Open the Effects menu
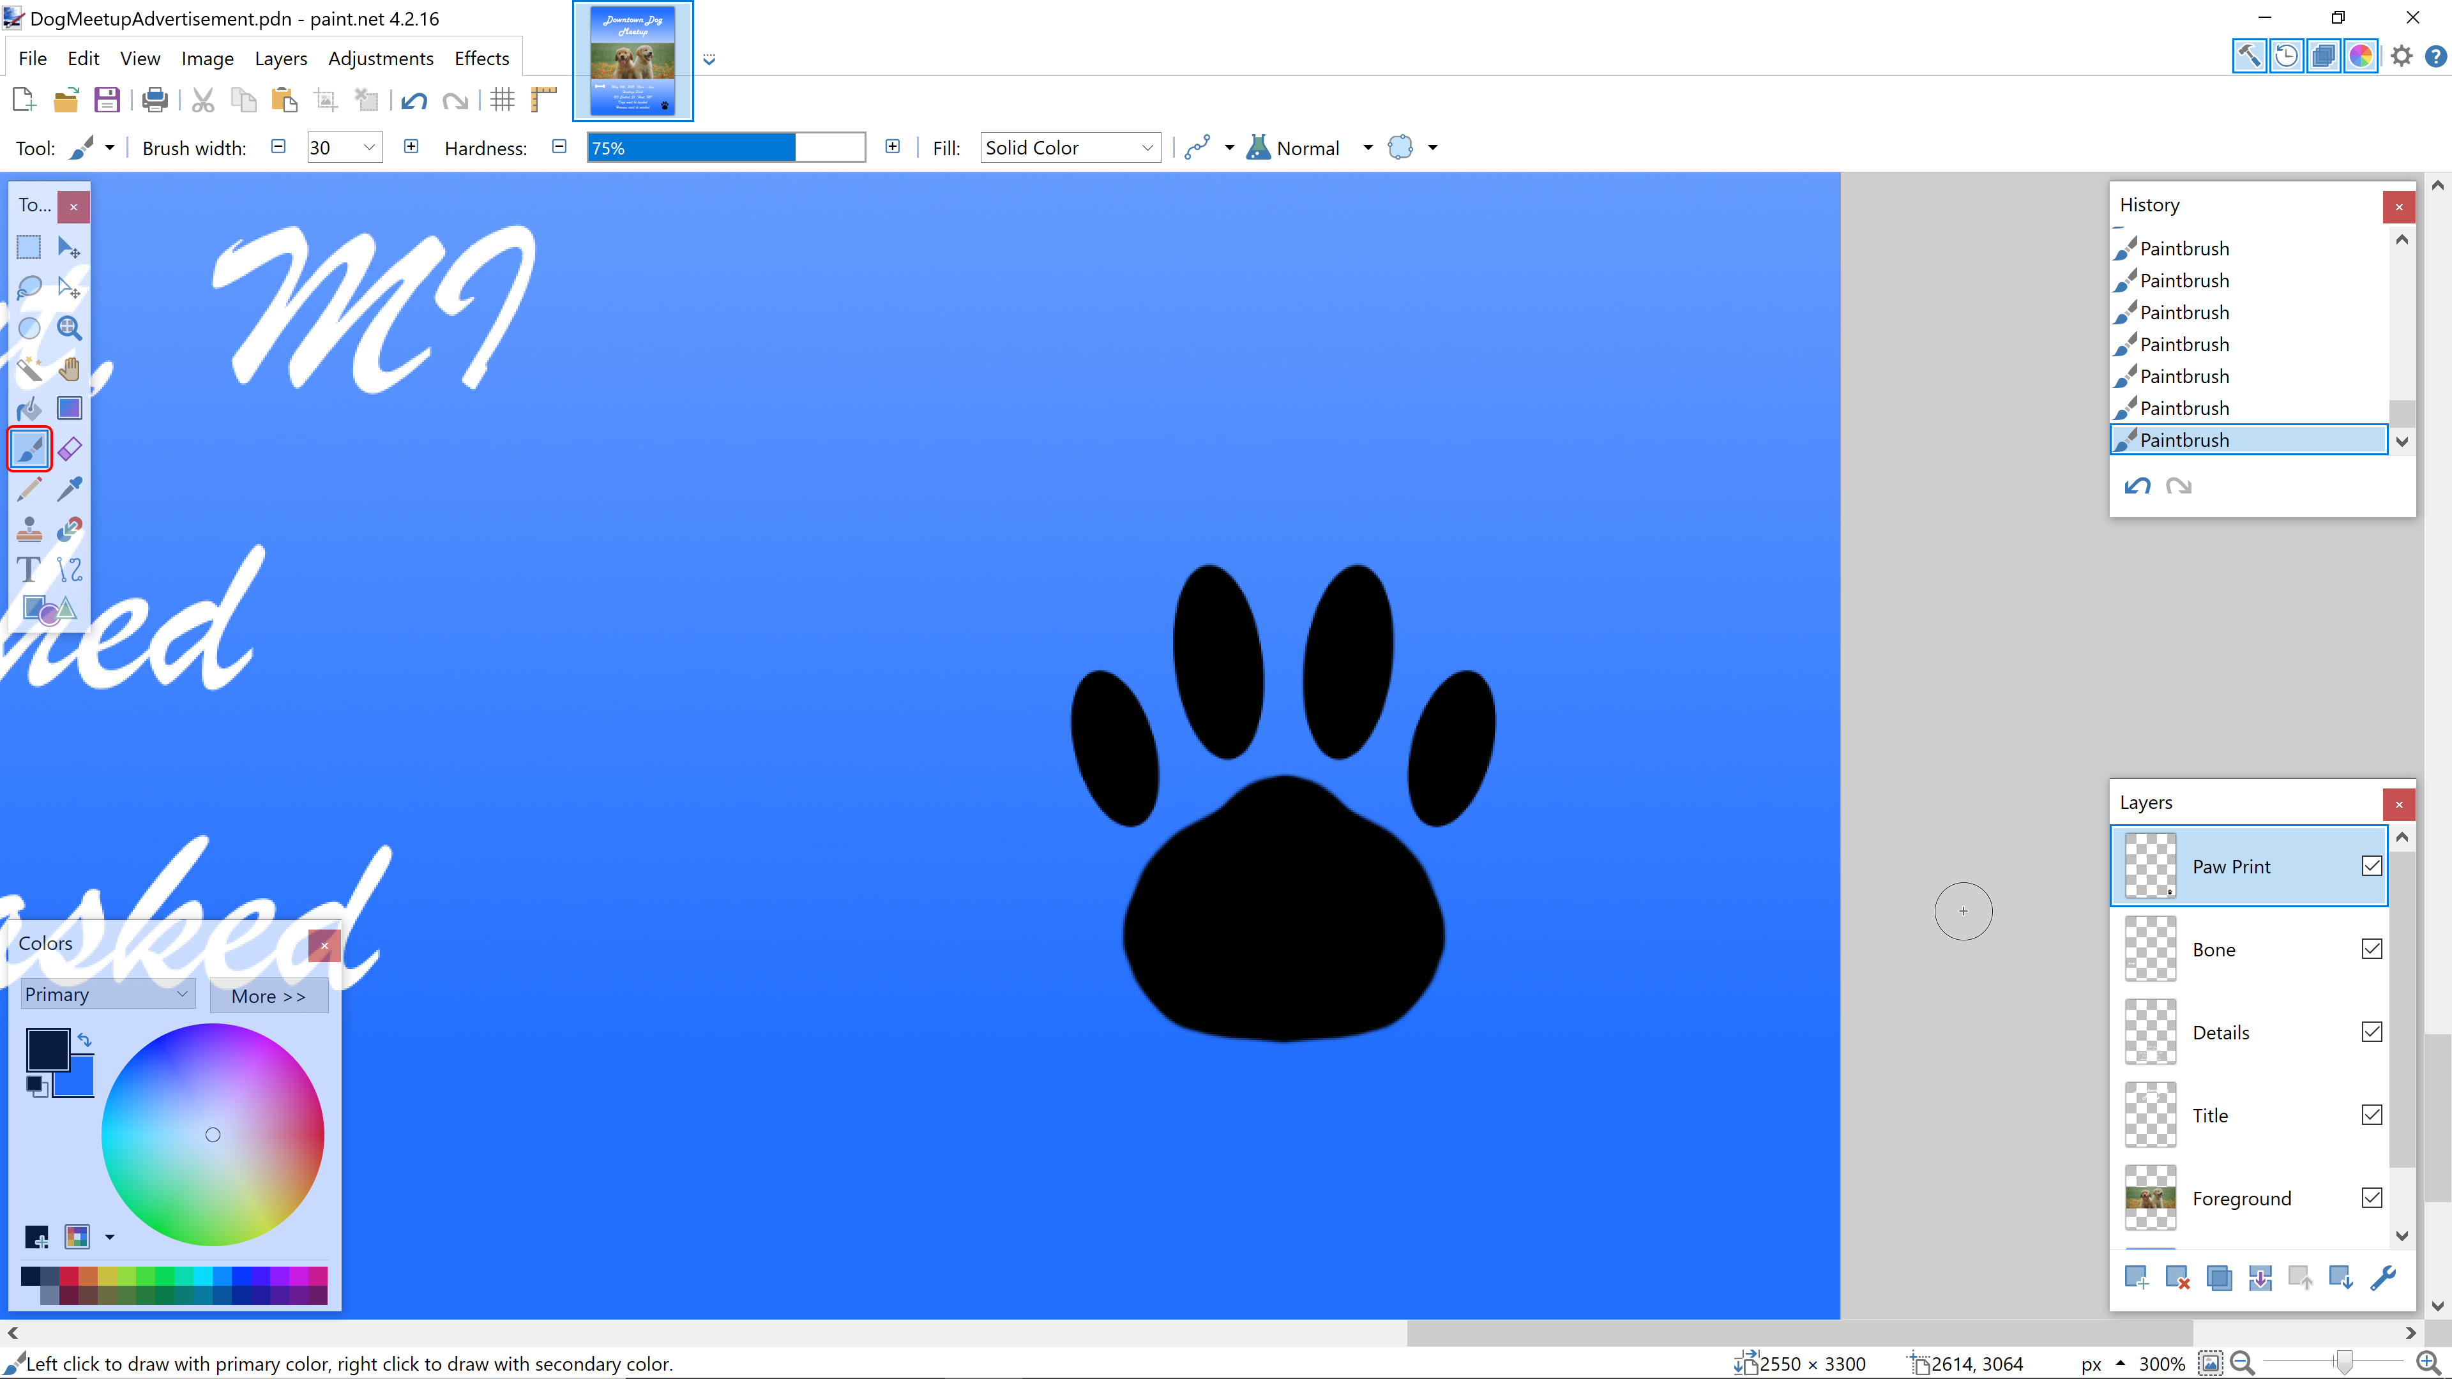Viewport: 2452px width, 1379px height. pos(481,58)
